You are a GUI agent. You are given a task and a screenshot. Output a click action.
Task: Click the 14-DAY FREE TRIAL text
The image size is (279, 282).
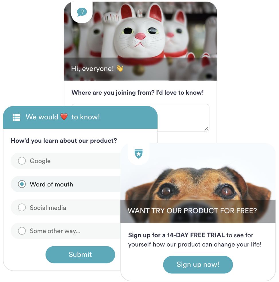pos(196,235)
